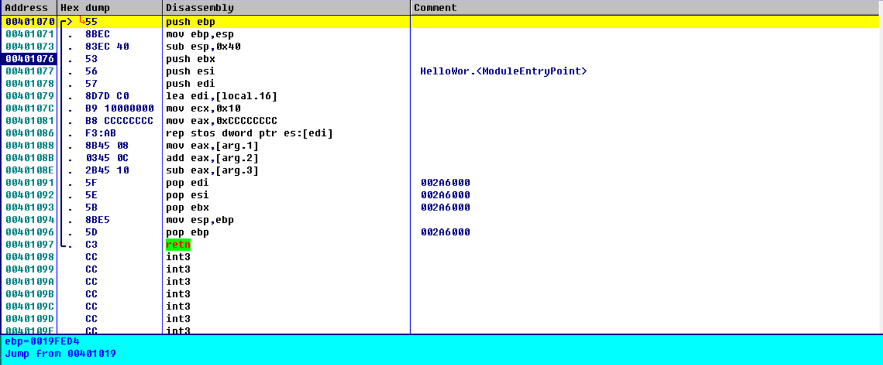The height and width of the screenshot is (365, 883).
Task: Select the 'lea edi,[local.16]' instruction
Action: coord(221,96)
